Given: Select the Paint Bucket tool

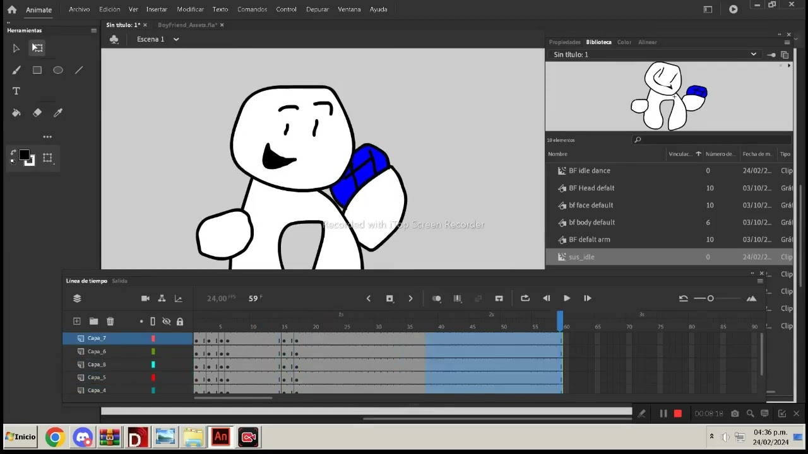Looking at the screenshot, I should (x=16, y=113).
